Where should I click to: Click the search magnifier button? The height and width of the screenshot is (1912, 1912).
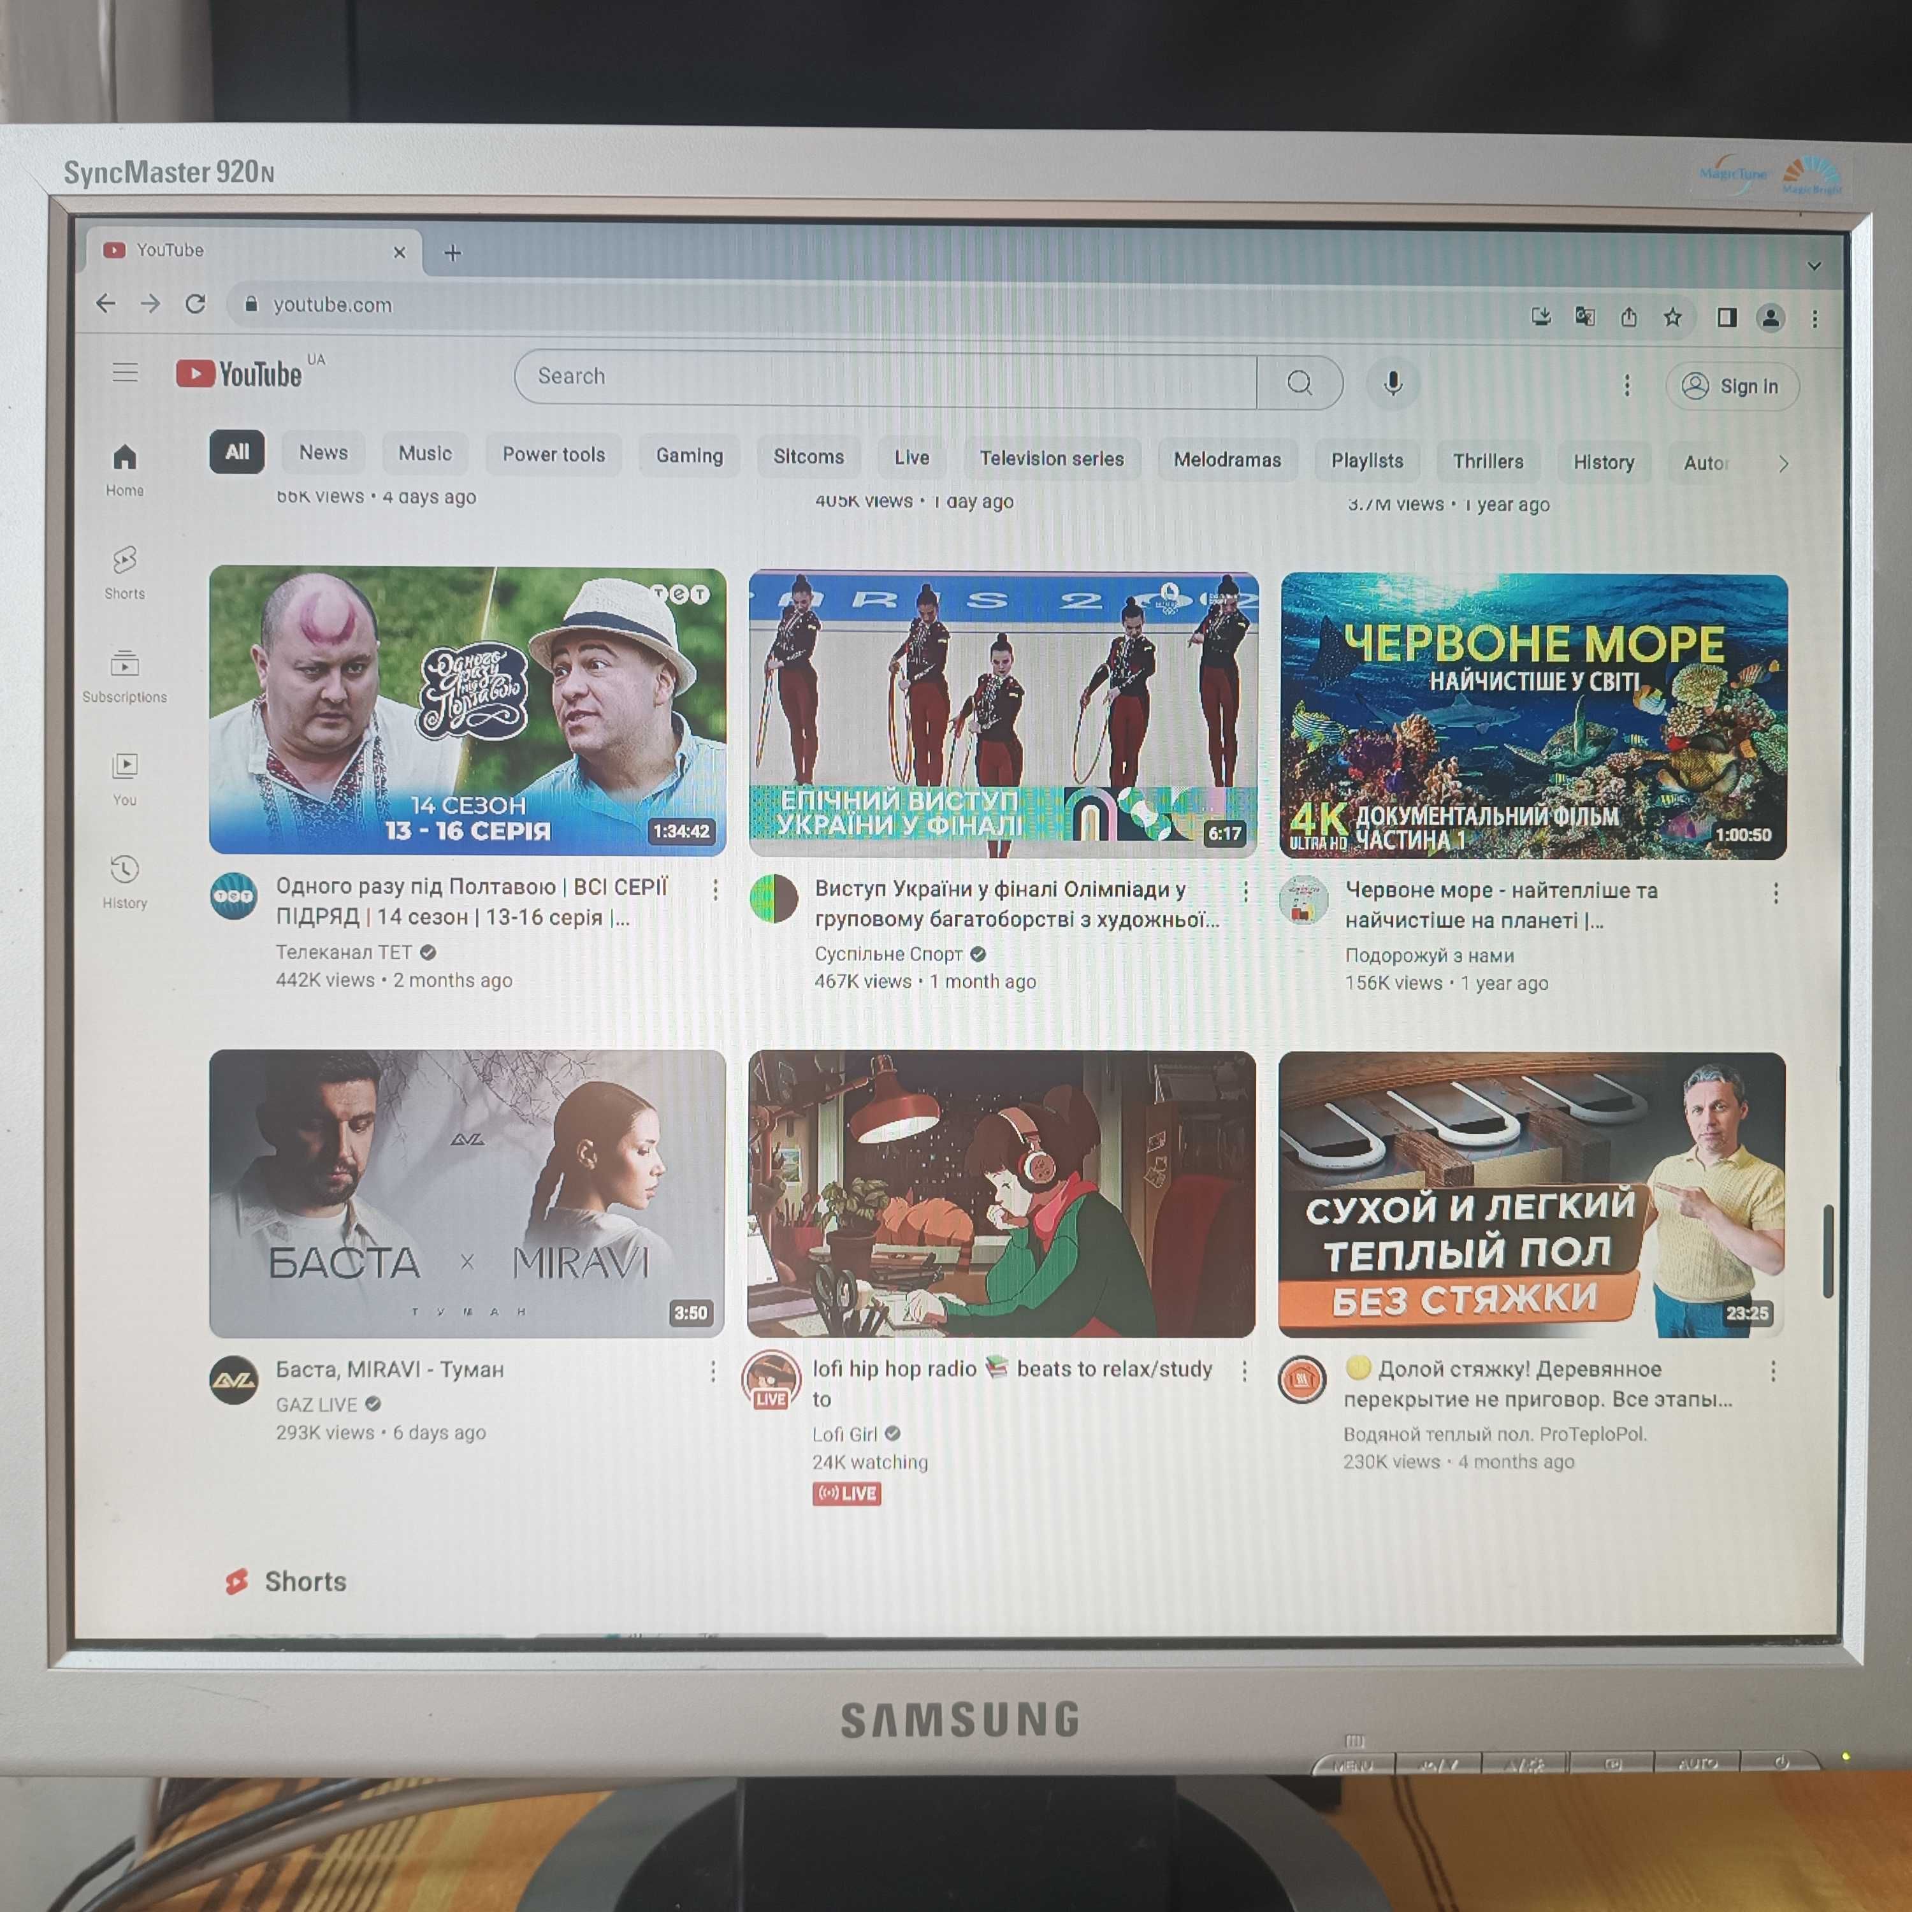[x=1300, y=382]
